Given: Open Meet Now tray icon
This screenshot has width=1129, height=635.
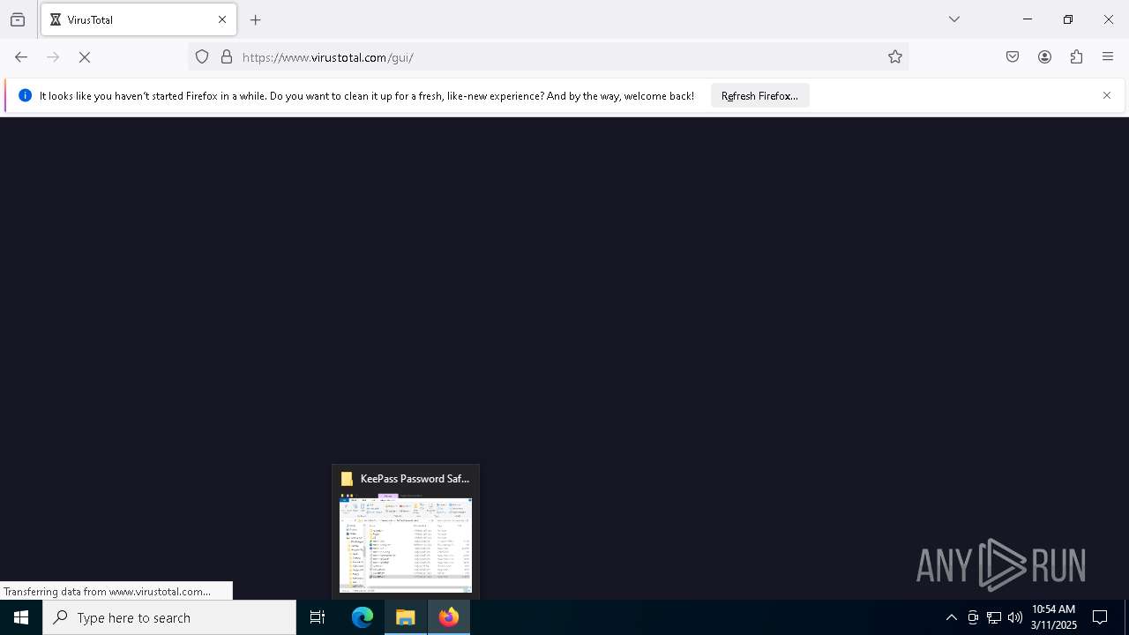Looking at the screenshot, I should pos(973,617).
